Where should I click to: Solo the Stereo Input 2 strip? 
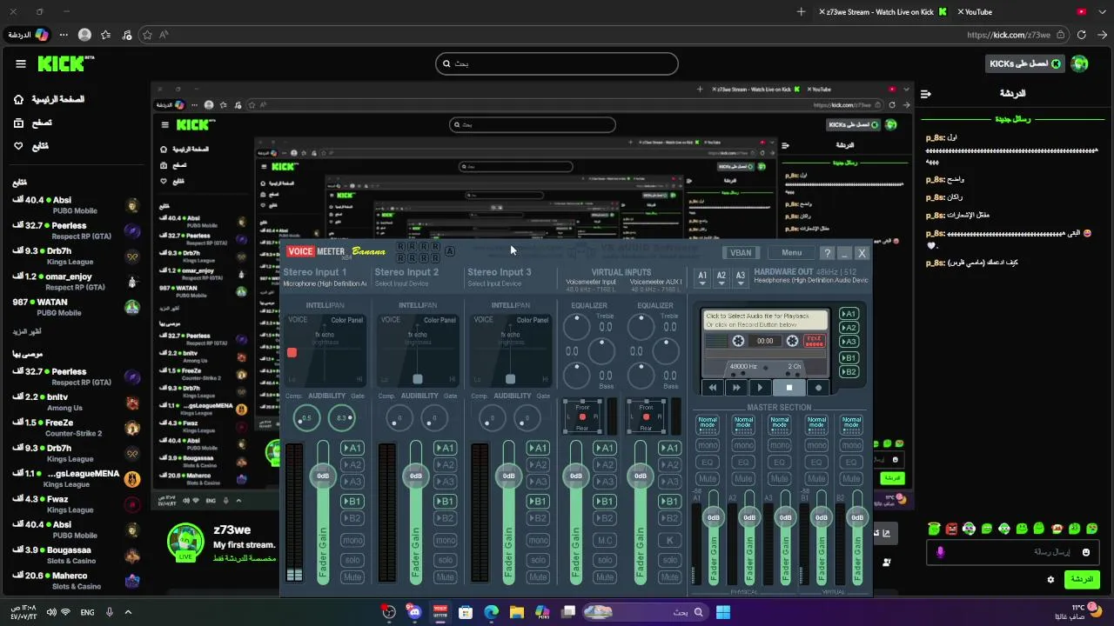pyautogui.click(x=445, y=560)
